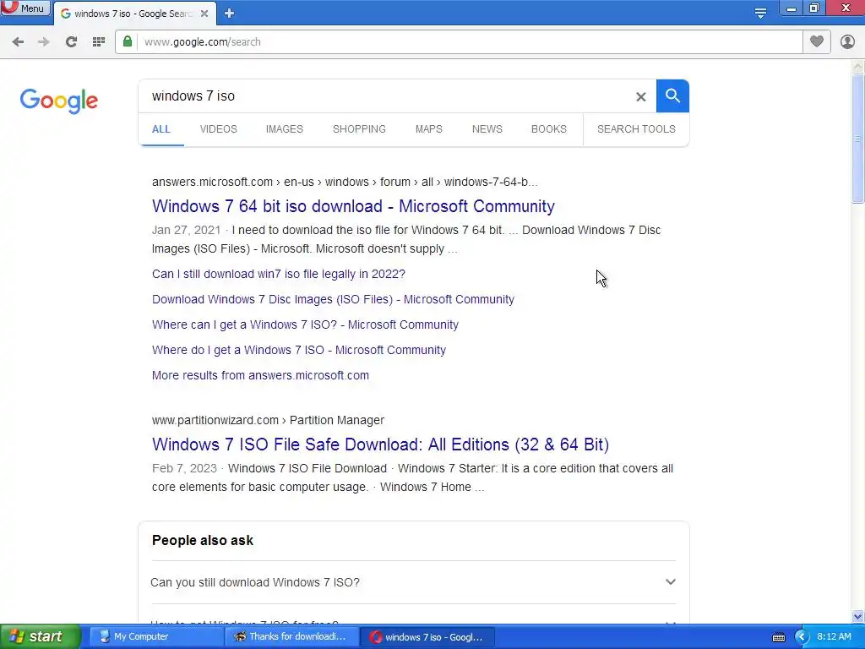Open 'Where can I get a Windows 7 ISO?' link
The width and height of the screenshot is (865, 649).
point(305,325)
